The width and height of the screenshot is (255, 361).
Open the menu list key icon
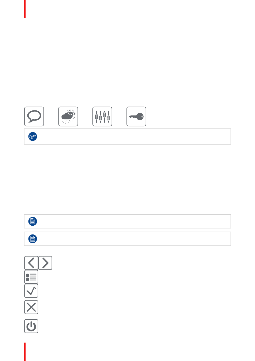point(31,277)
